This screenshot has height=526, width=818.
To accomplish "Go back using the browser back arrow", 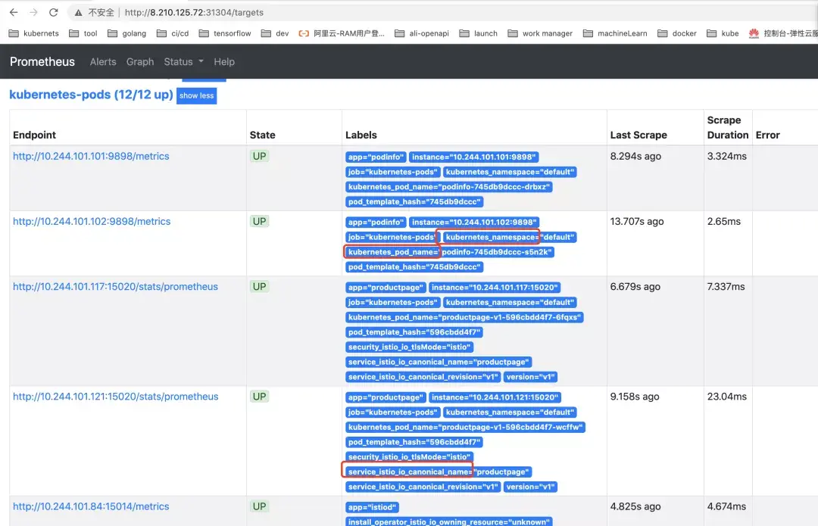I will (x=14, y=12).
